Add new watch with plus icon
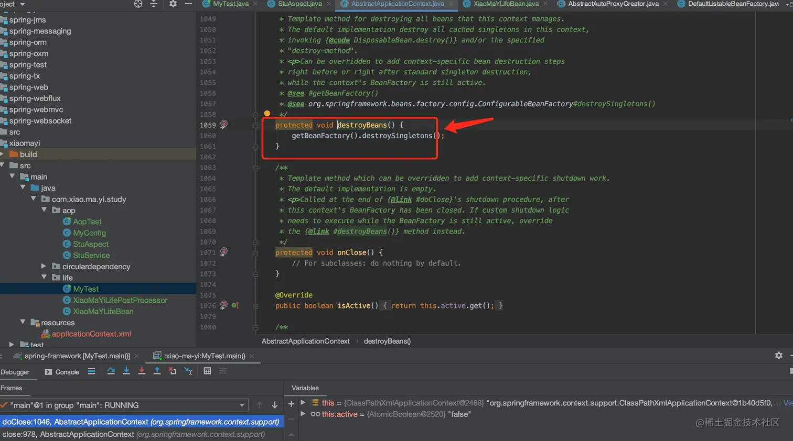793x441 pixels. (291, 404)
